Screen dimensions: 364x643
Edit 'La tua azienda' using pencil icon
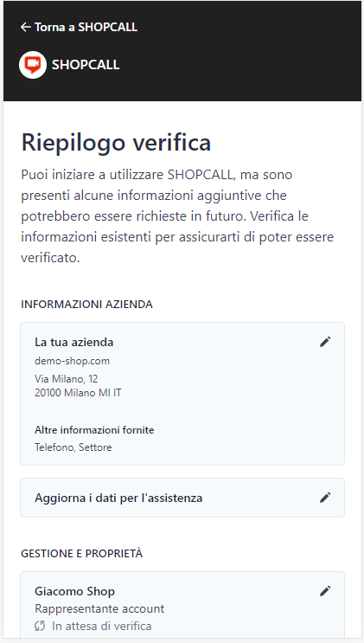coord(325,342)
